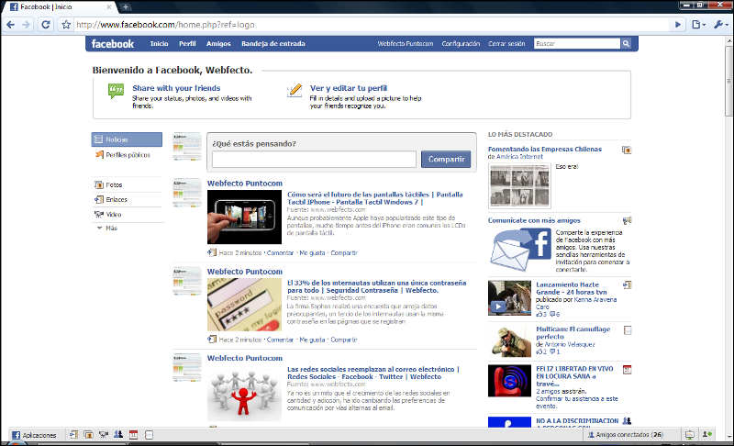Viewport: 734px width, 446px height.
Task: Click the facebook logo
Action: [112, 44]
